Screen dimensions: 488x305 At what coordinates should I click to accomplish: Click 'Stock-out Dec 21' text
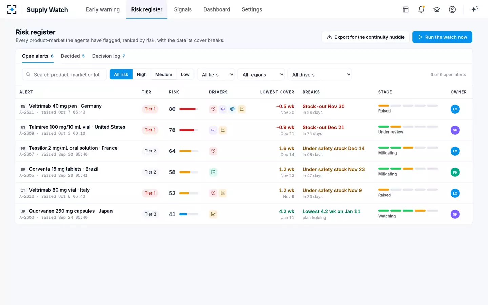click(x=323, y=127)
